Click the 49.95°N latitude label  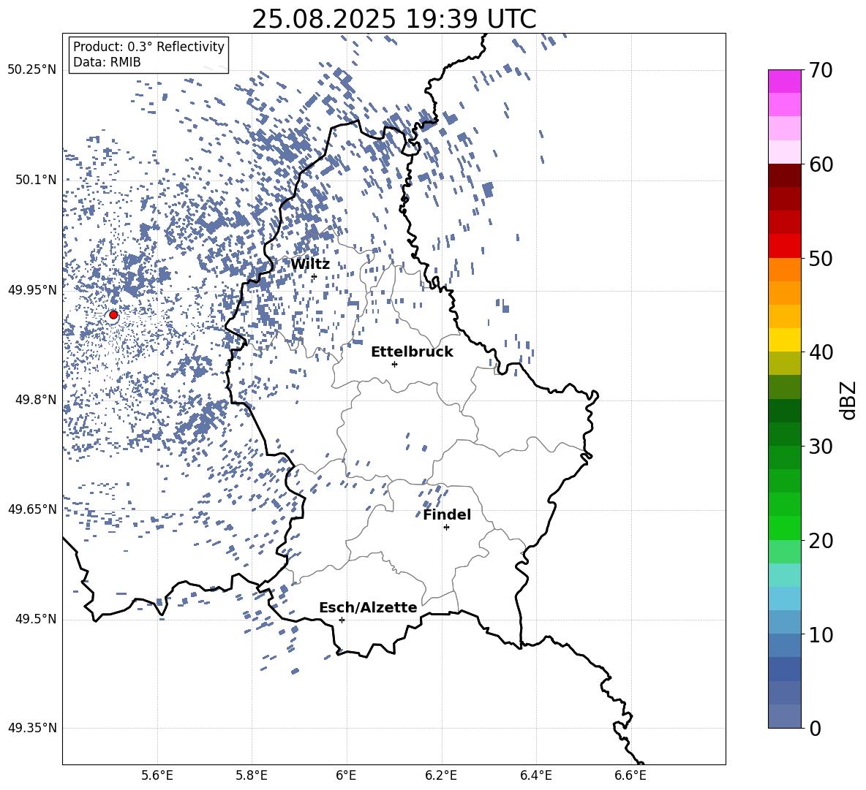[x=32, y=290]
